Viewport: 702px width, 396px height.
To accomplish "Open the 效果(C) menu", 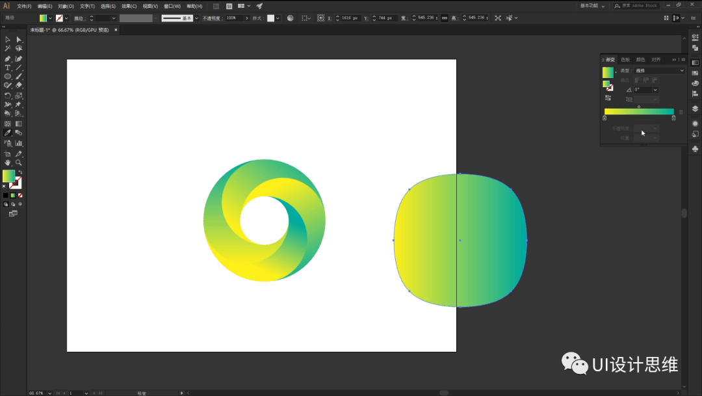I will [129, 7].
